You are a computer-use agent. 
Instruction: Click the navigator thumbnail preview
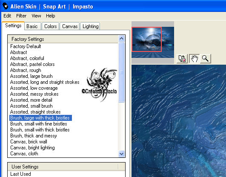pyautogui.click(x=153, y=43)
